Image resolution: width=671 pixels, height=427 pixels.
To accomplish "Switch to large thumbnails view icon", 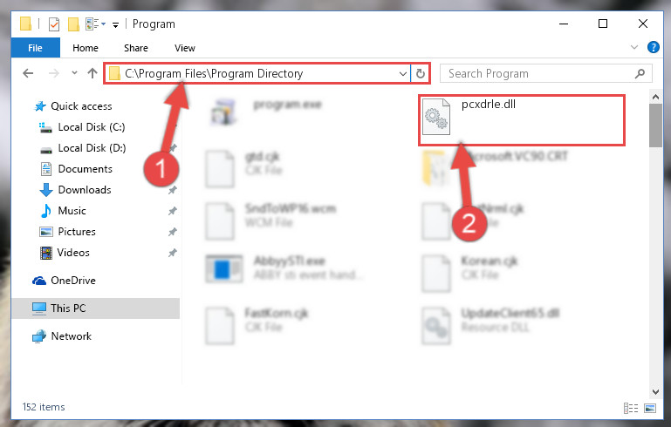I will click(650, 408).
